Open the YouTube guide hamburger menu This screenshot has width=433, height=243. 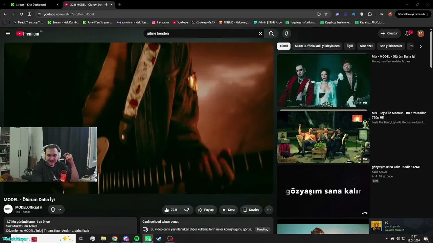(8, 33)
